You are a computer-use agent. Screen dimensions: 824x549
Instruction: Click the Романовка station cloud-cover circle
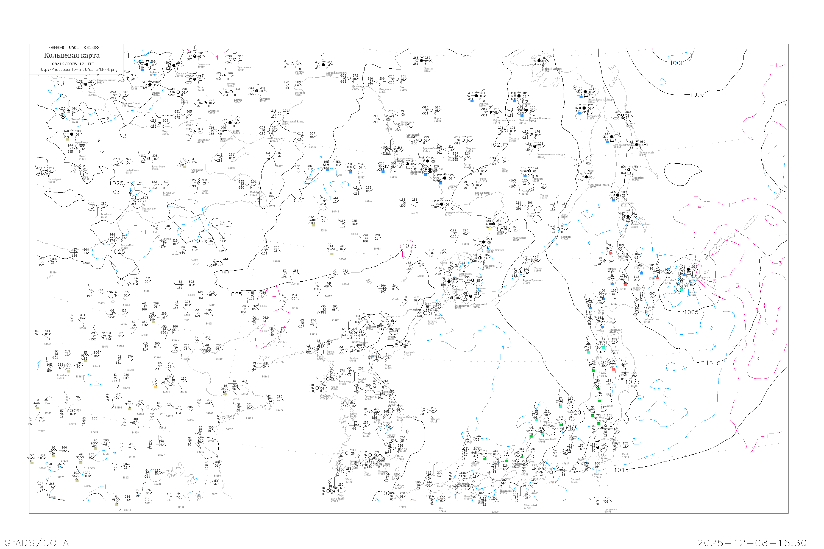pyautogui.click(x=195, y=56)
